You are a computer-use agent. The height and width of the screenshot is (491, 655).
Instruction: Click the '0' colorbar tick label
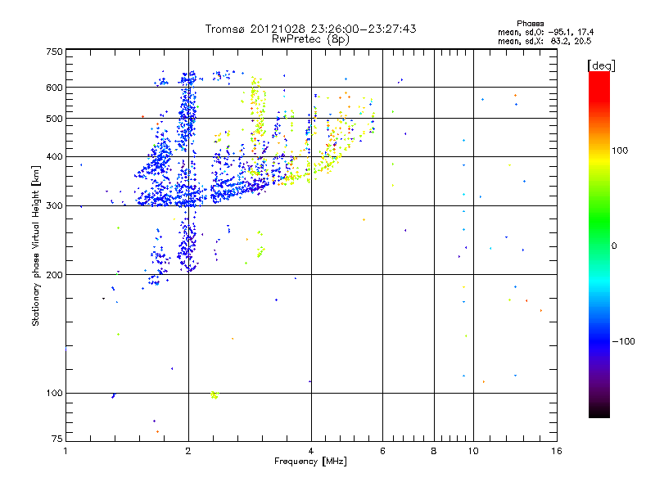click(614, 246)
